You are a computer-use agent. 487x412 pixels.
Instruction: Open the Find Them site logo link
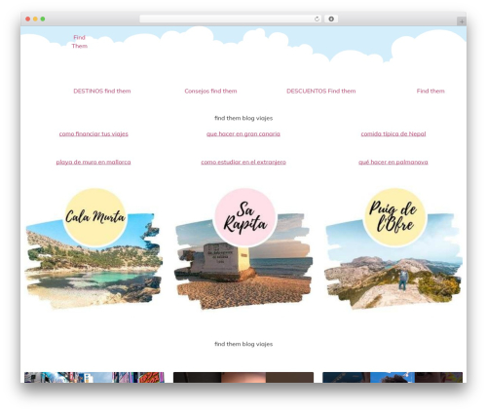pyautogui.click(x=80, y=42)
